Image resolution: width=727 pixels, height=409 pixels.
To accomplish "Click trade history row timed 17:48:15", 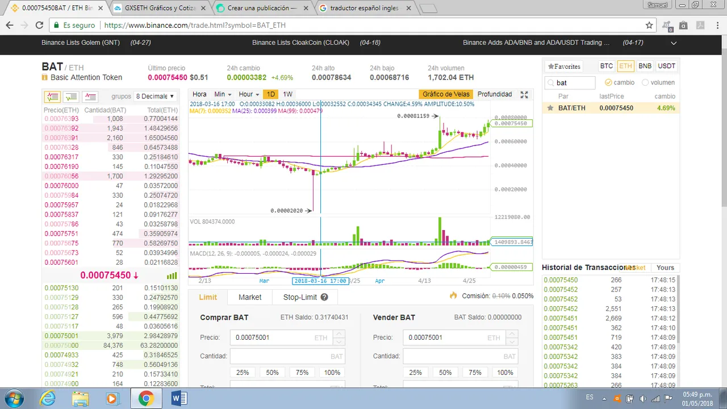I will (610, 280).
